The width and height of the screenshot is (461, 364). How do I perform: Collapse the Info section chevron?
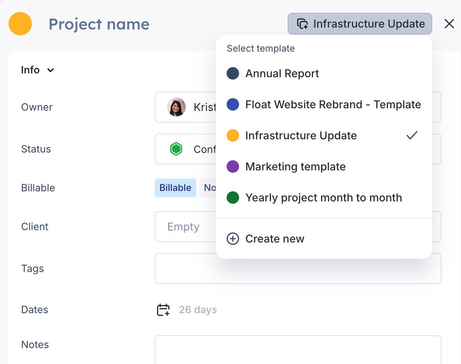click(51, 70)
